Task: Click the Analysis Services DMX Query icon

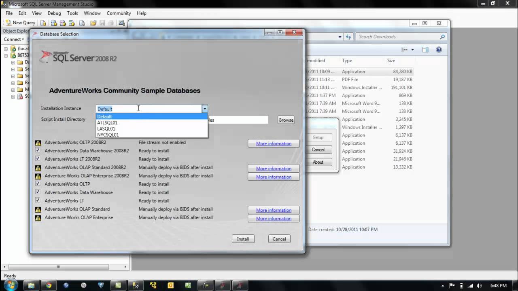Action: [x=63, y=23]
